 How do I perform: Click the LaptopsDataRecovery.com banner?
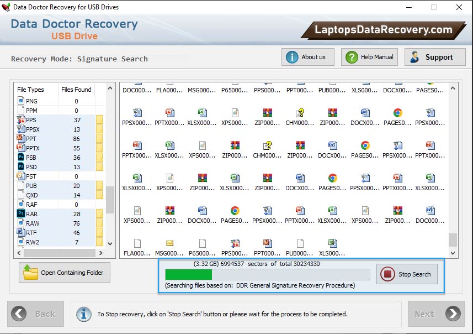click(384, 30)
